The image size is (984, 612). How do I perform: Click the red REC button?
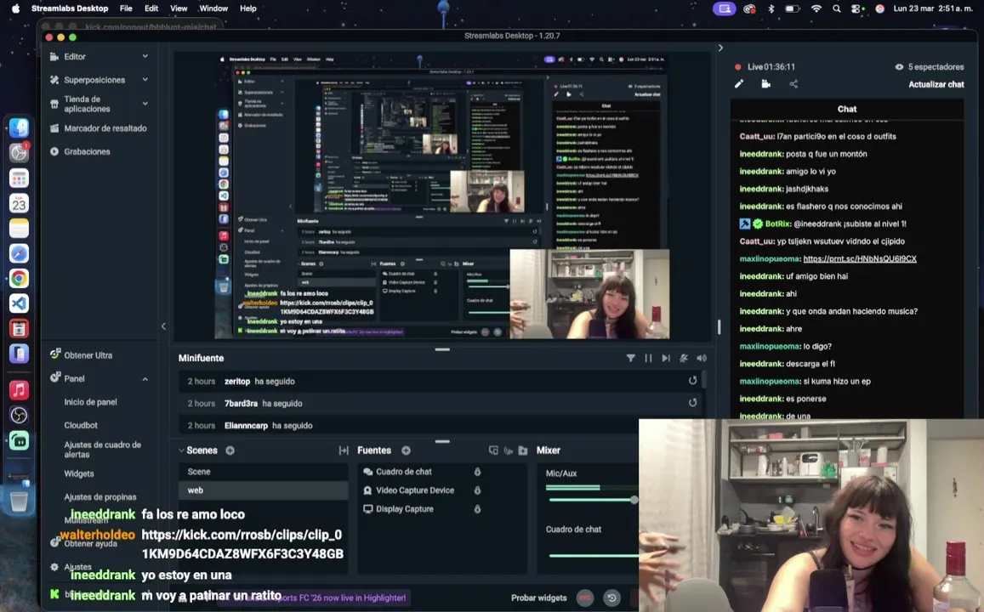[x=585, y=598]
